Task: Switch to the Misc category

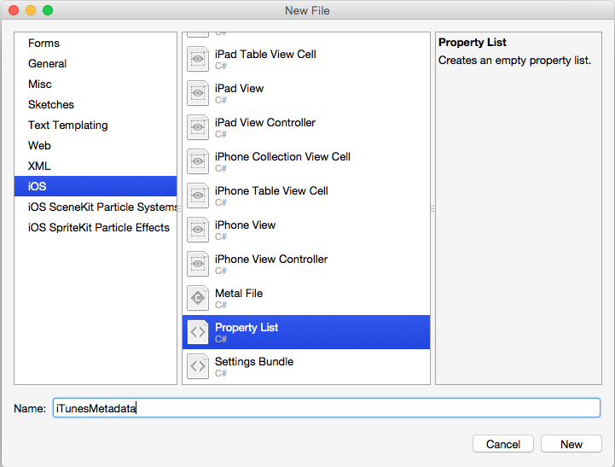Action: [x=40, y=85]
